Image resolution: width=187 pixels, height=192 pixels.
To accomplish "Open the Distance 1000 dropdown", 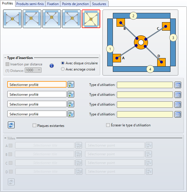I will (33, 70).
